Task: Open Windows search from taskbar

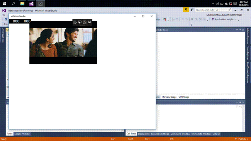Action: coord(13,3)
